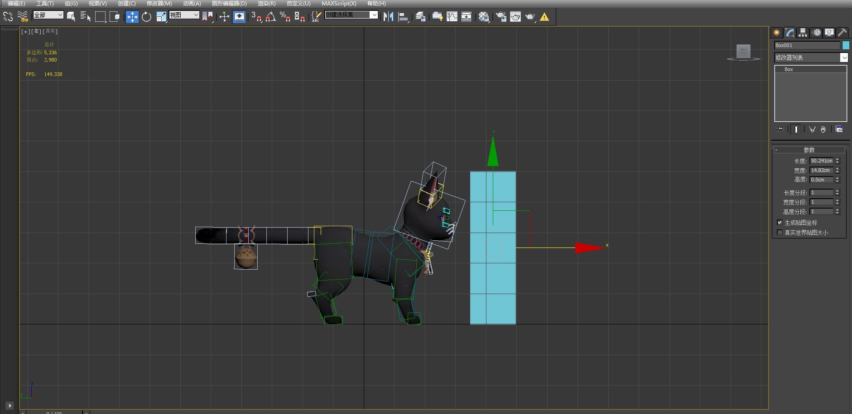Image resolution: width=852 pixels, height=414 pixels.
Task: Click the Mirror tool icon
Action: (388, 17)
